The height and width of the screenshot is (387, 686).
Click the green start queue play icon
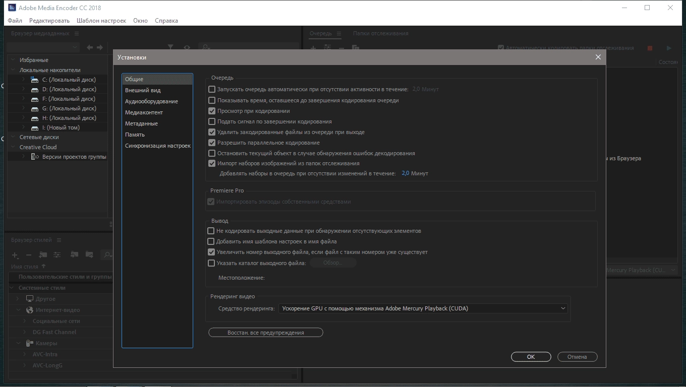(x=669, y=48)
